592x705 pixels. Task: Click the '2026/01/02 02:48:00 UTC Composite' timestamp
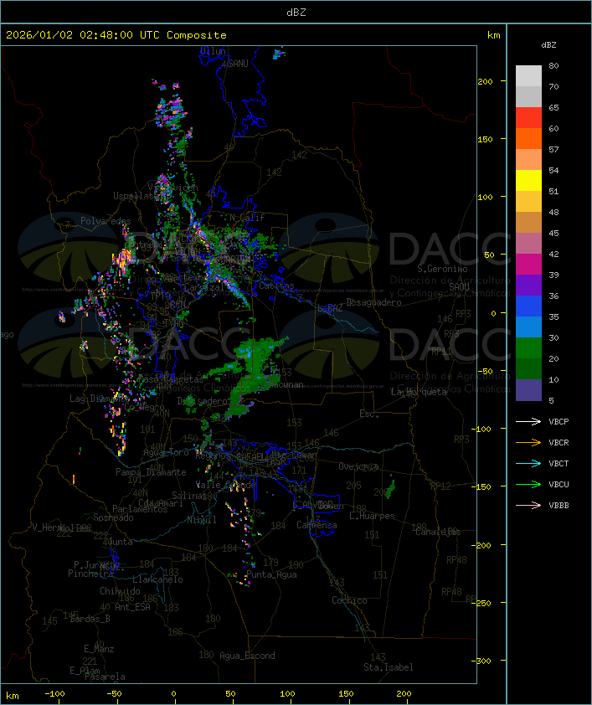[x=116, y=35]
